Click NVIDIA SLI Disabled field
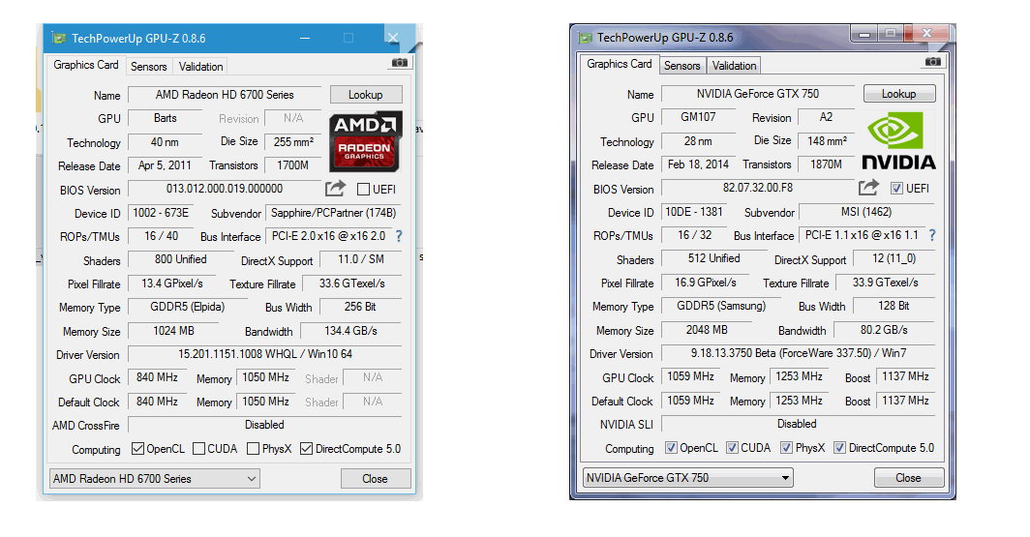1030x537 pixels. (798, 424)
